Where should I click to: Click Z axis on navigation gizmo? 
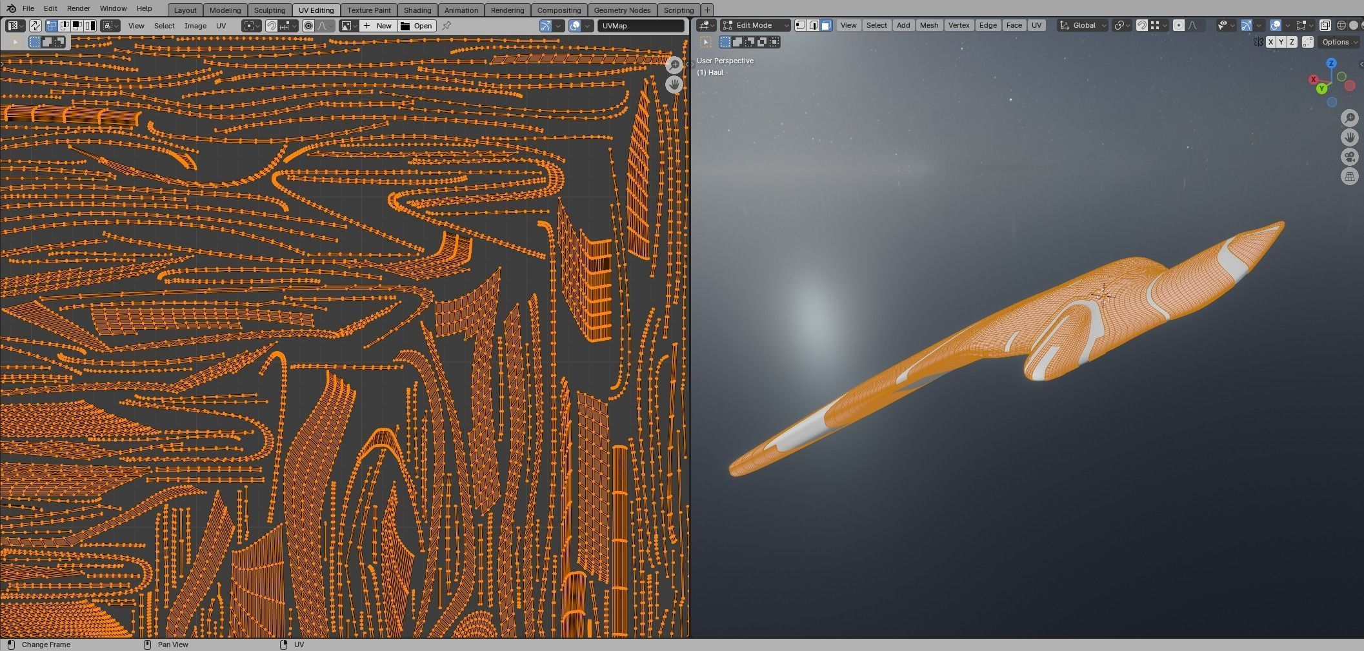(x=1331, y=63)
